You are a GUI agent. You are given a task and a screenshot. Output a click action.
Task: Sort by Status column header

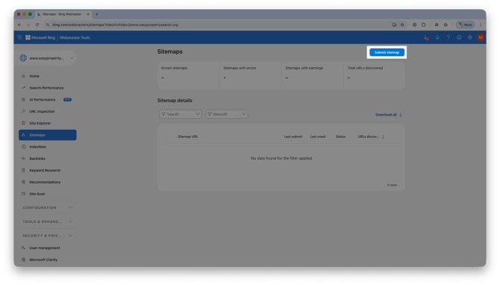(x=340, y=137)
